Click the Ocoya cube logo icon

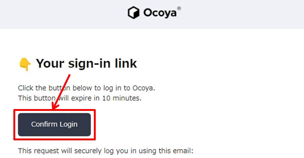coord(134,13)
